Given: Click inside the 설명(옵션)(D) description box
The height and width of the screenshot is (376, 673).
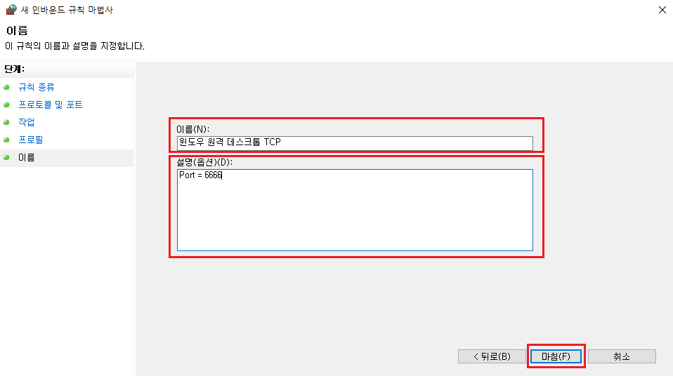Looking at the screenshot, I should tap(355, 210).
